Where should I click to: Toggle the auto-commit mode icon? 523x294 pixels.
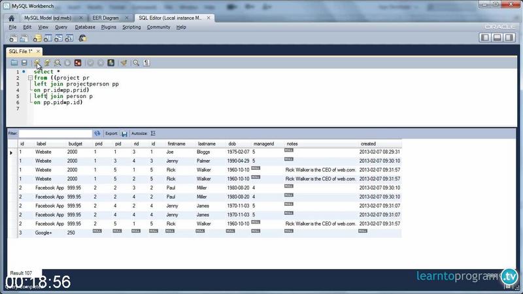point(110,63)
